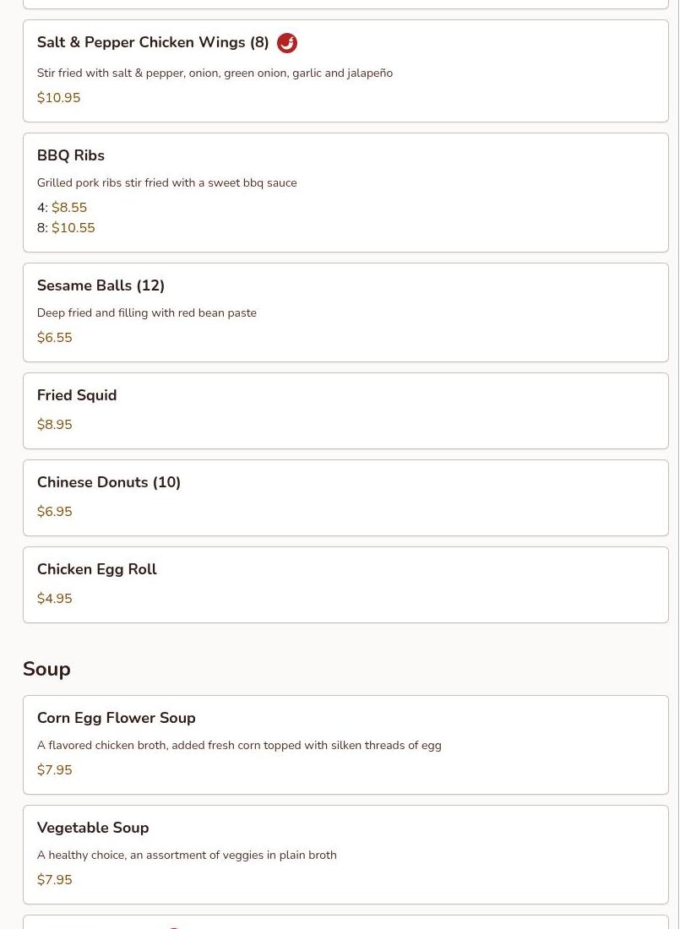The width and height of the screenshot is (696, 929).
Task: Choose the 8-piece BBQ Ribs price $10.55
Action: click(73, 228)
